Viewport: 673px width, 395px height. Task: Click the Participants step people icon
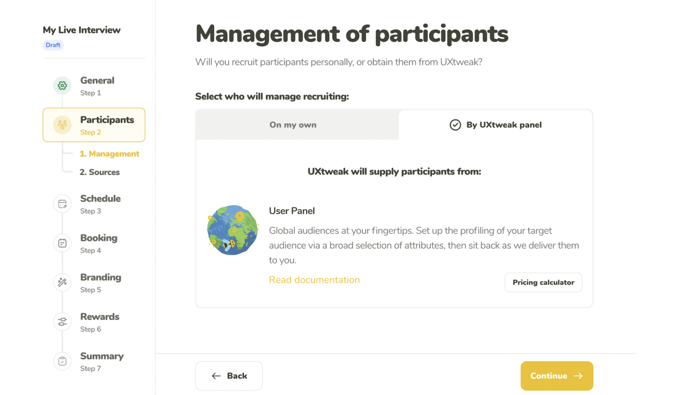click(62, 125)
